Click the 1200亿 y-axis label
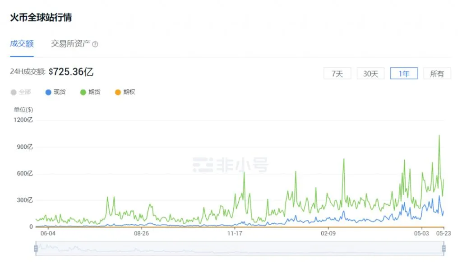 click(23, 120)
